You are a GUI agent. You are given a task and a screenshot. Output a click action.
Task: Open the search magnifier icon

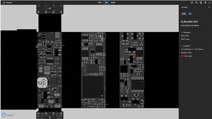click(x=196, y=2)
